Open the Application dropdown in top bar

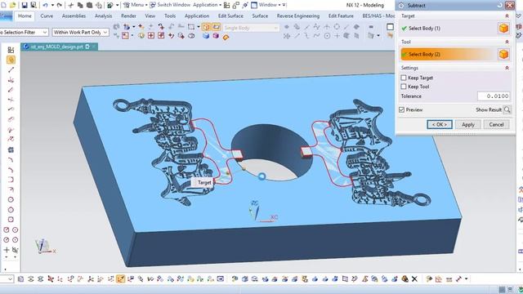(x=207, y=5)
